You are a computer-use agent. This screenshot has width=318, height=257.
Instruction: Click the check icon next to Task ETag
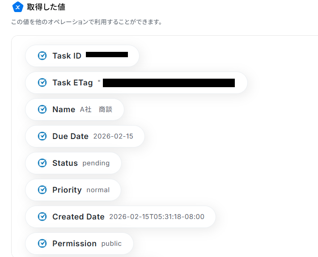point(42,83)
